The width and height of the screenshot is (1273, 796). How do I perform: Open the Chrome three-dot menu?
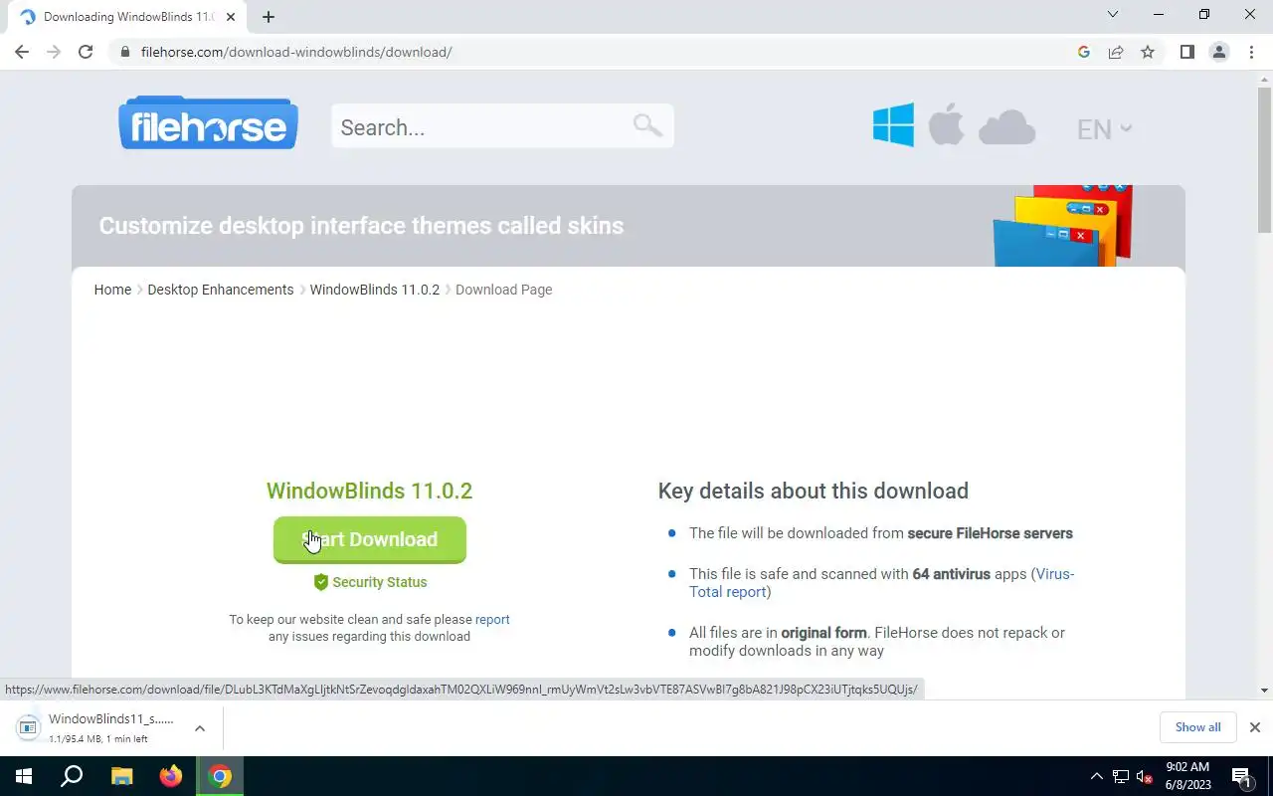click(x=1251, y=52)
